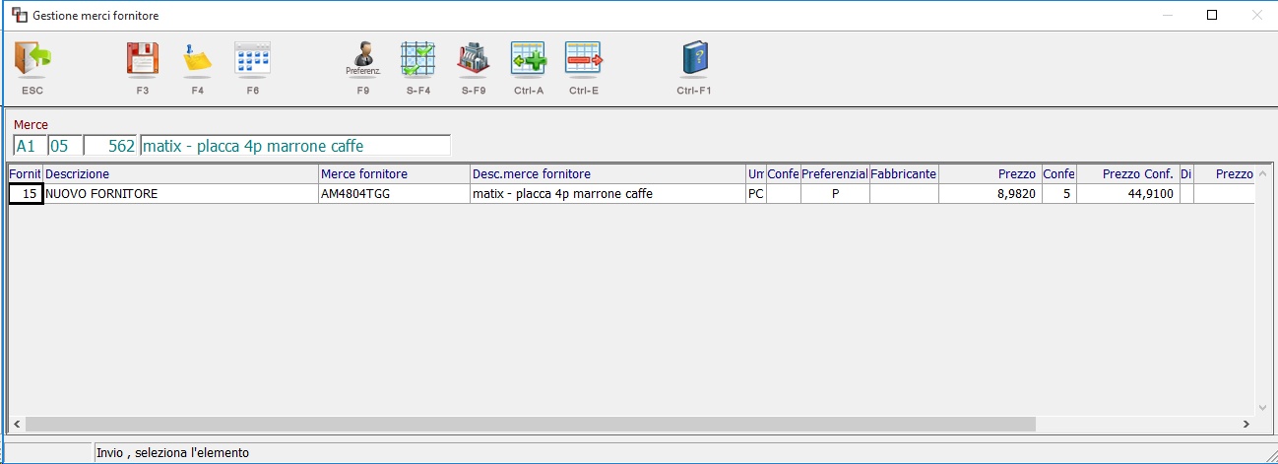The image size is (1278, 464).
Task: Click the application icon in title bar
Action: tap(19, 15)
